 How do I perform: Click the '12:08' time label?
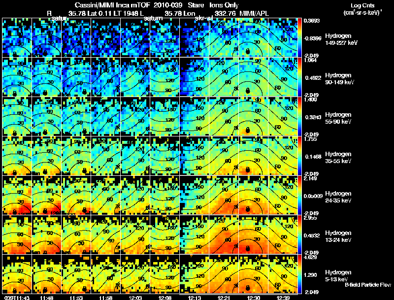(x=165, y=298)
